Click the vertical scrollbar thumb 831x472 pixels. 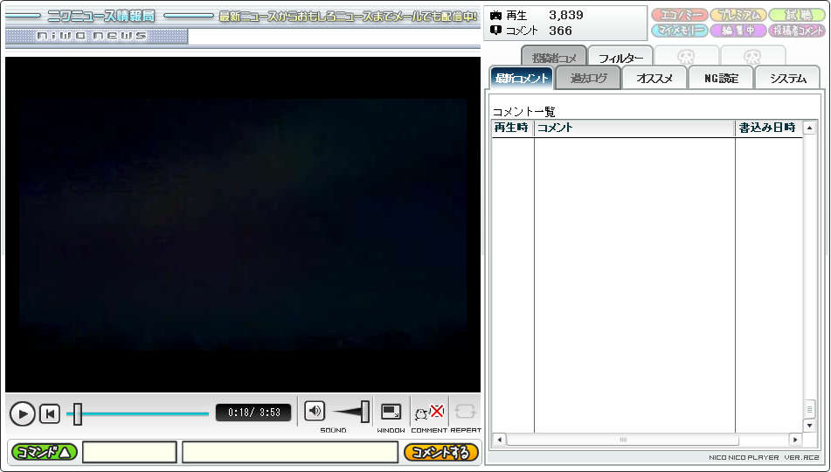coord(809,409)
